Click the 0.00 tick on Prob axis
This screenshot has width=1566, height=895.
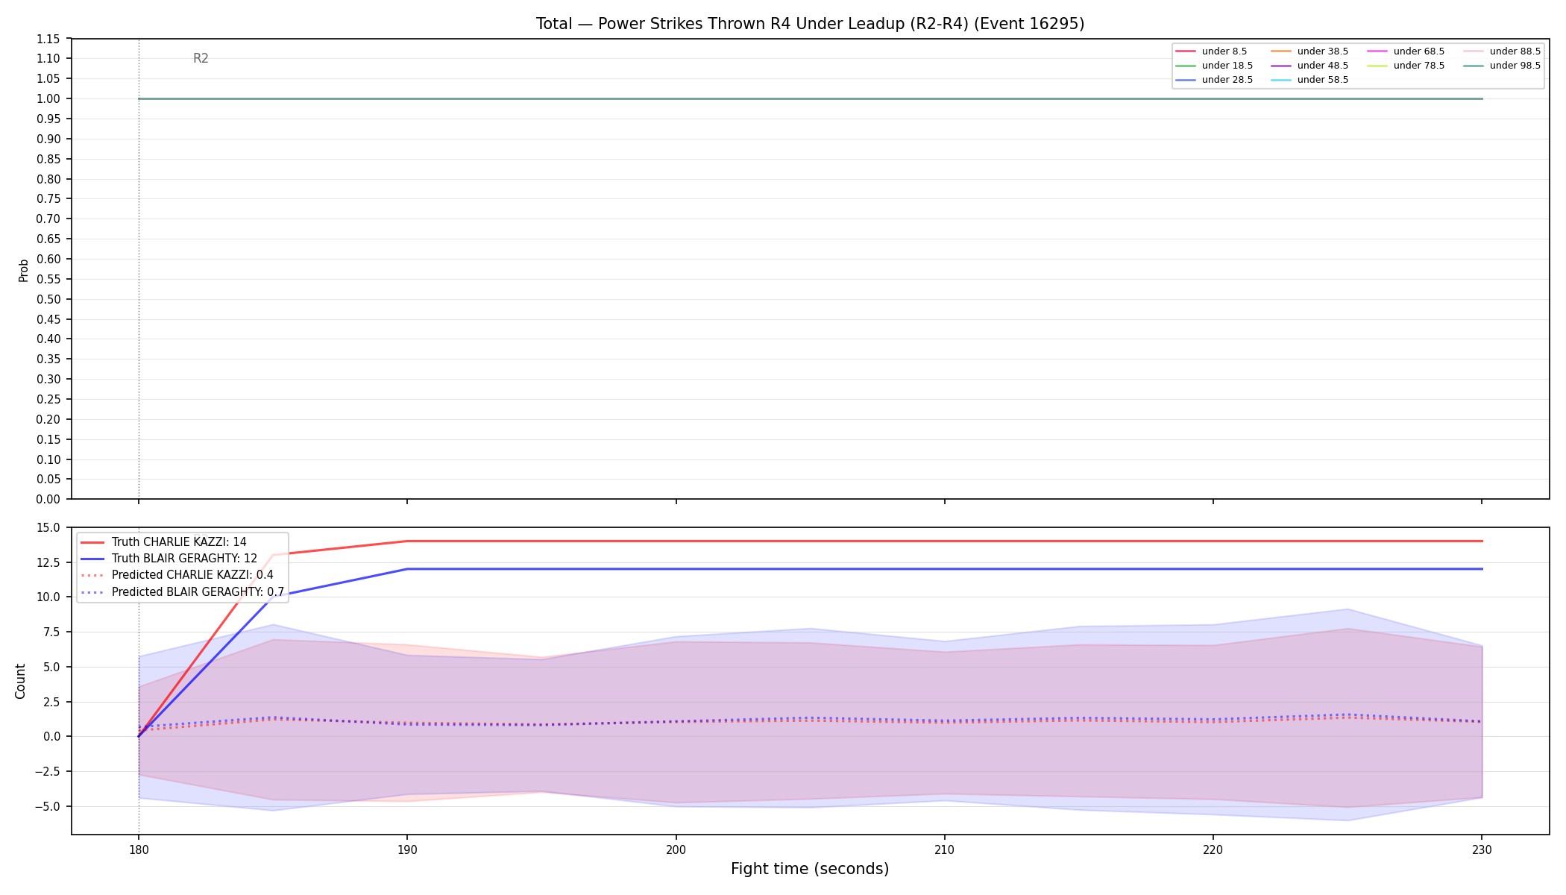coord(48,500)
